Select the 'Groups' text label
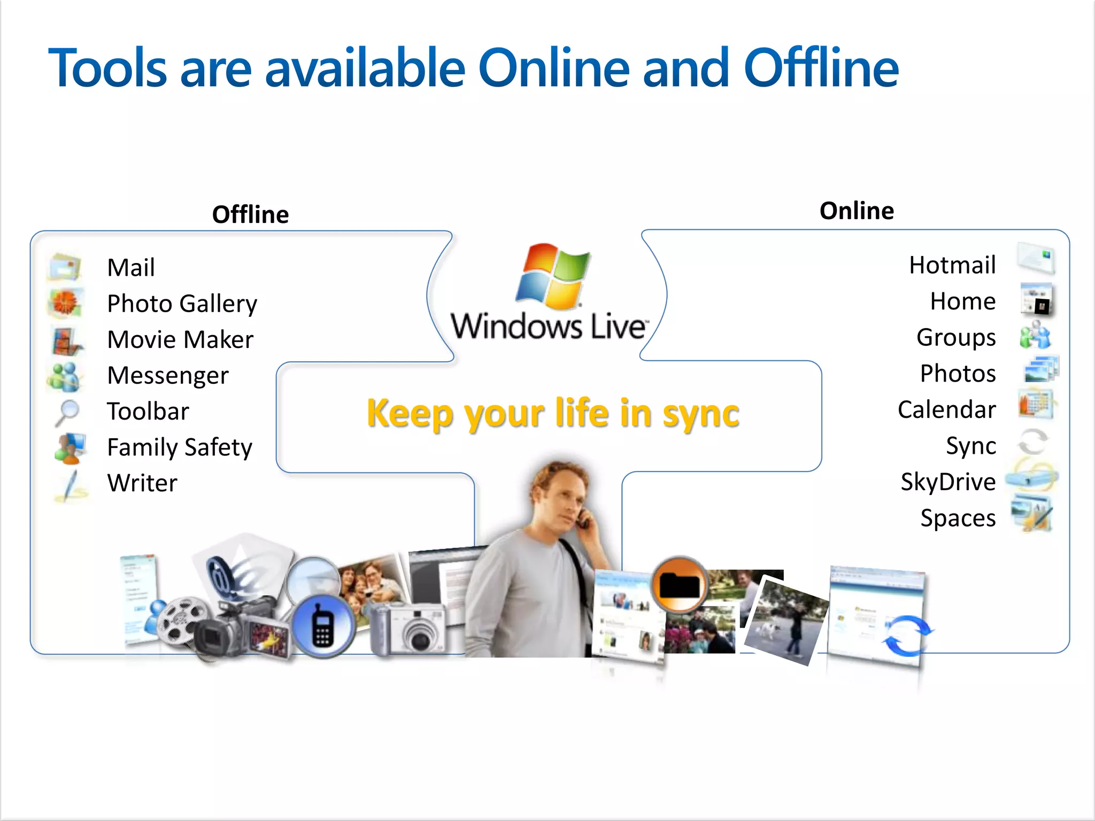The image size is (1095, 821). coord(957,338)
